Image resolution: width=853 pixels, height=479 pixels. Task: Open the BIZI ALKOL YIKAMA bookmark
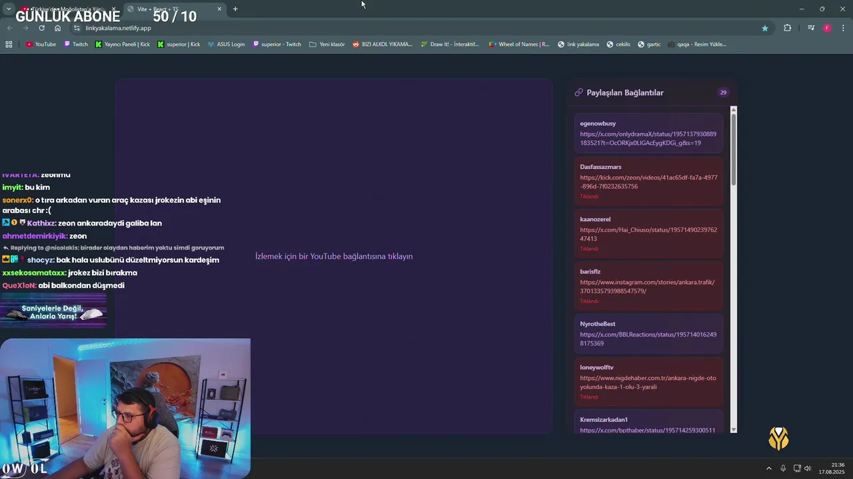click(383, 45)
